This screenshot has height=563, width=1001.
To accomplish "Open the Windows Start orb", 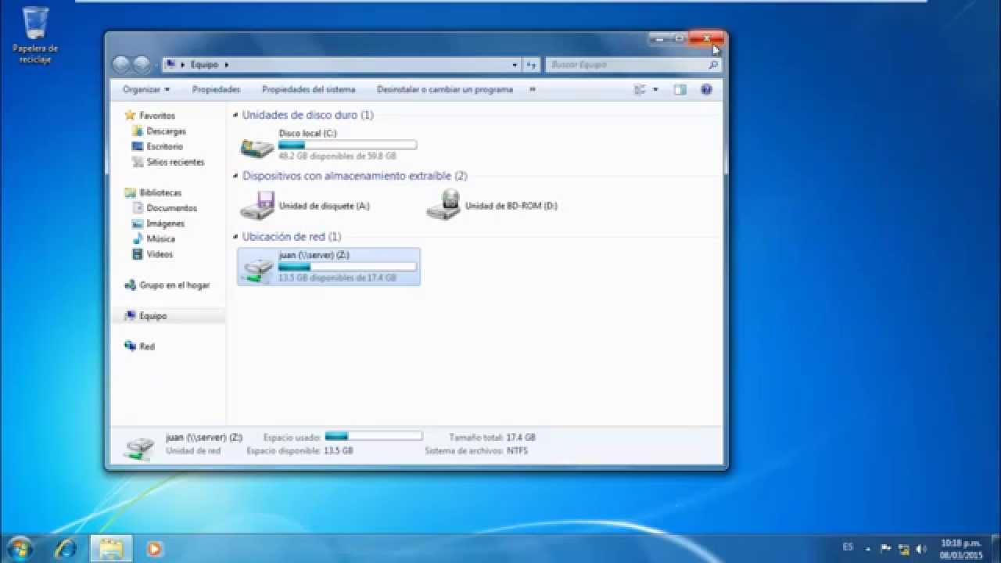I will (19, 548).
